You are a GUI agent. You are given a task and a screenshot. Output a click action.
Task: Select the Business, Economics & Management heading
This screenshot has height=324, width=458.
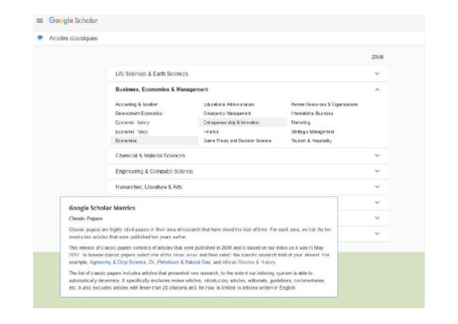[162, 90]
